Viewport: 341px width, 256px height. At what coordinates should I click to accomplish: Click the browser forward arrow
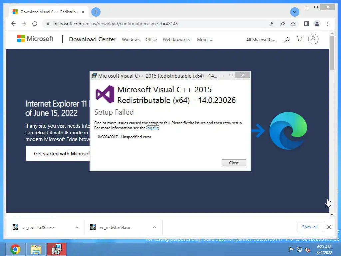[24, 24]
